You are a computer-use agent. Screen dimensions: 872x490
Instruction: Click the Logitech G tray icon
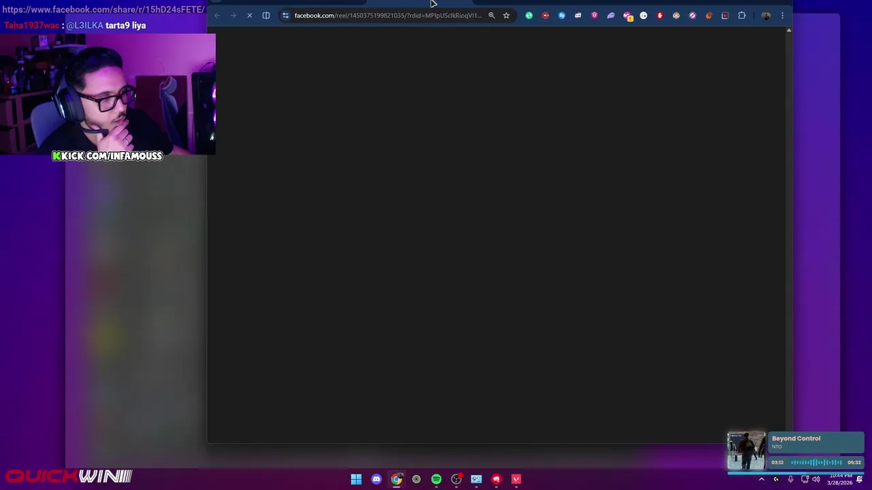pos(776,479)
